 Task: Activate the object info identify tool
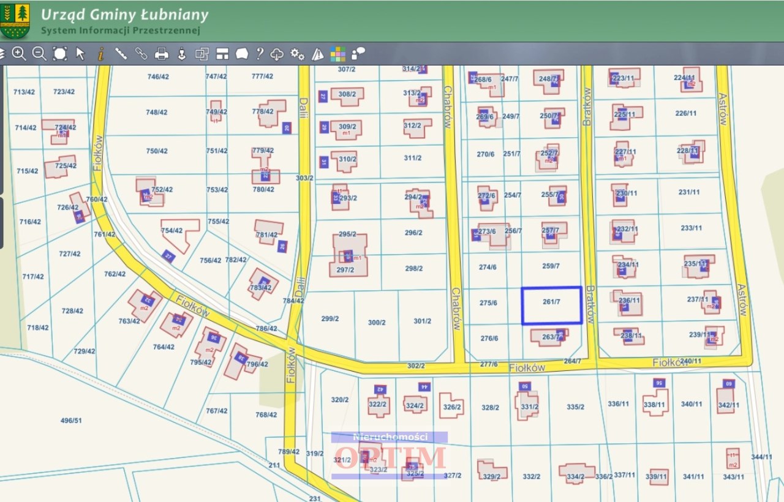[x=100, y=53]
